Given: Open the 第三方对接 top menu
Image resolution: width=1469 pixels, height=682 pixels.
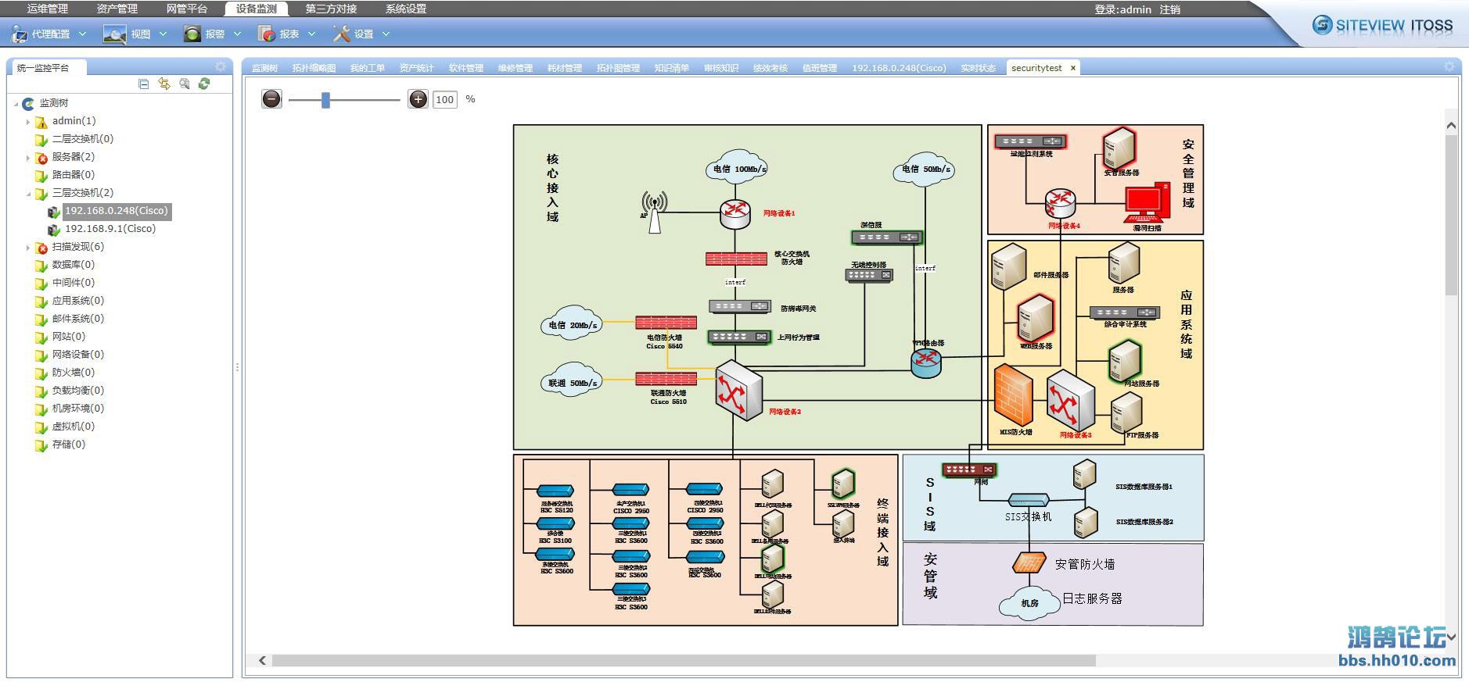Looking at the screenshot, I should (x=331, y=9).
